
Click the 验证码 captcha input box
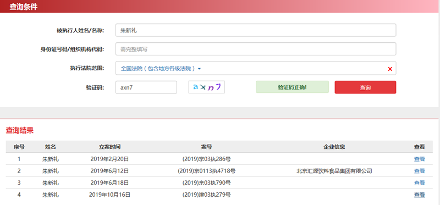[x=146, y=87]
